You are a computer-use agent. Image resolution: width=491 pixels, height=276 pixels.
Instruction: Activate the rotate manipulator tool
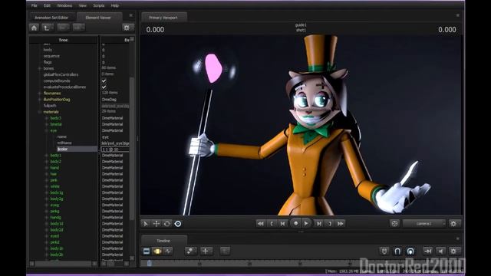coord(167,224)
